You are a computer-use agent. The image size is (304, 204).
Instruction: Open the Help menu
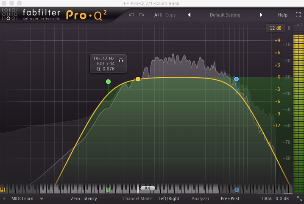(283, 15)
